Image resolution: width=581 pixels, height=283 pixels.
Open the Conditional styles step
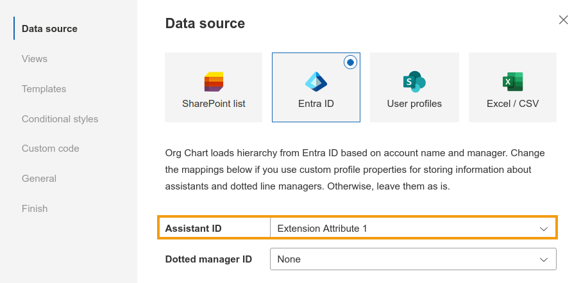tap(60, 118)
